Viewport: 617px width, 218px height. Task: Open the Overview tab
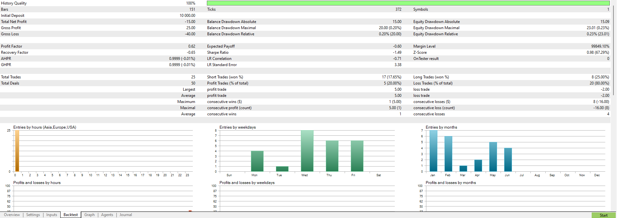tap(12, 215)
